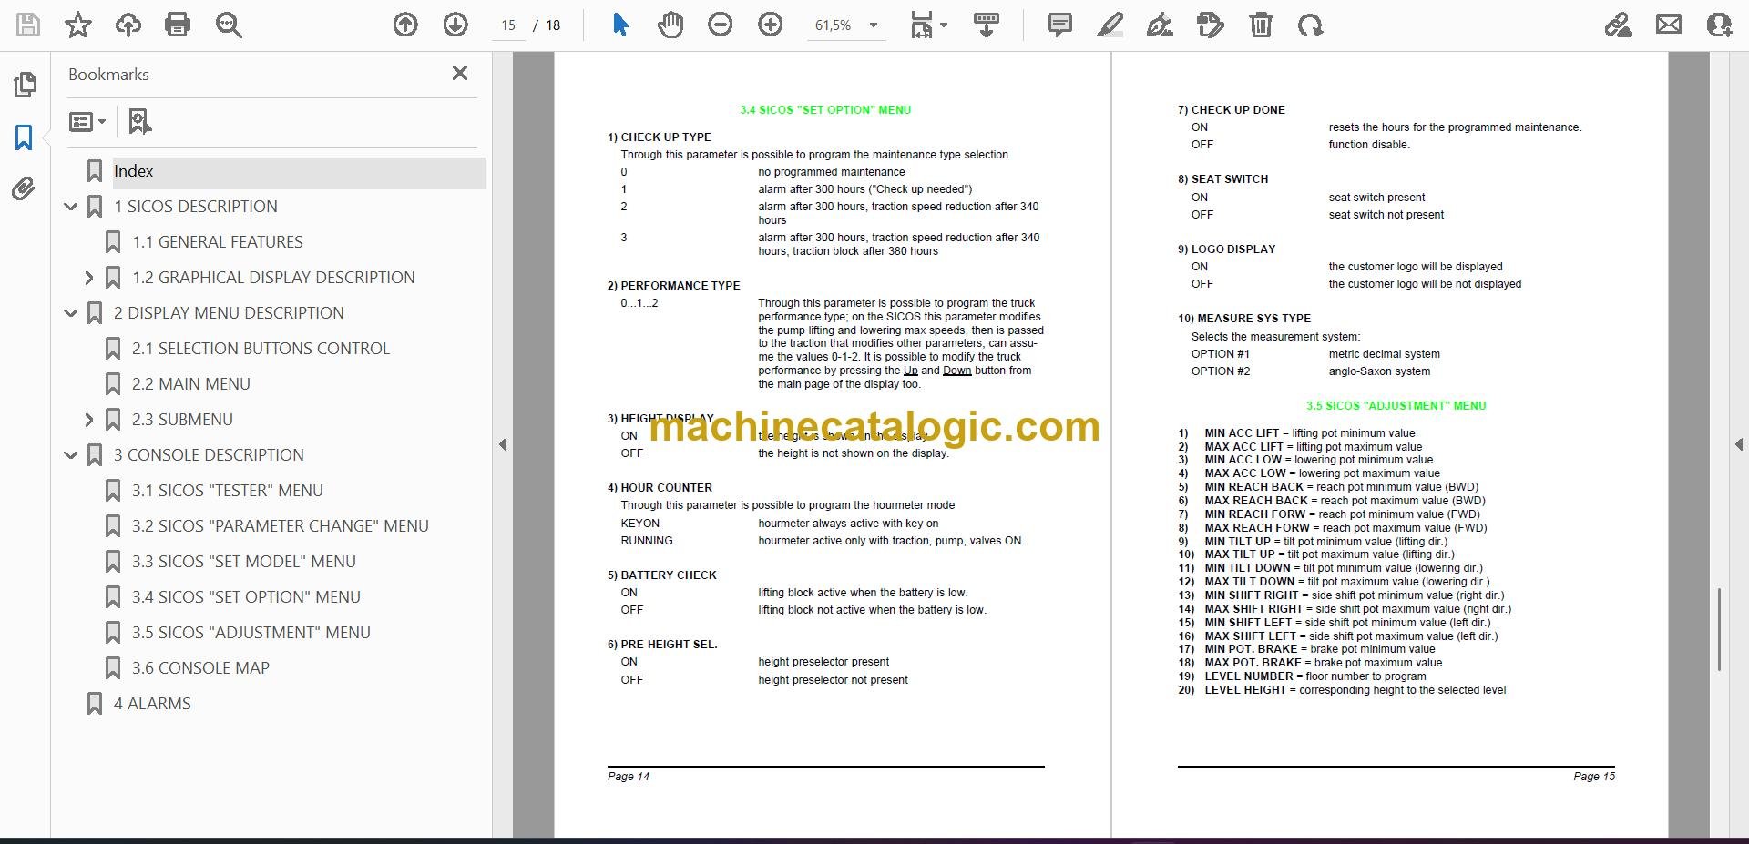Click the "10) MEASURE SYS TYPE" heading
The width and height of the screenshot is (1749, 844).
[1244, 319]
